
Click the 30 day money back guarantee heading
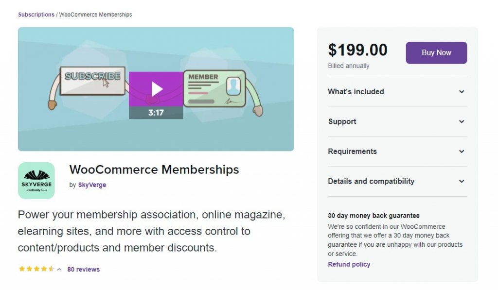373,216
